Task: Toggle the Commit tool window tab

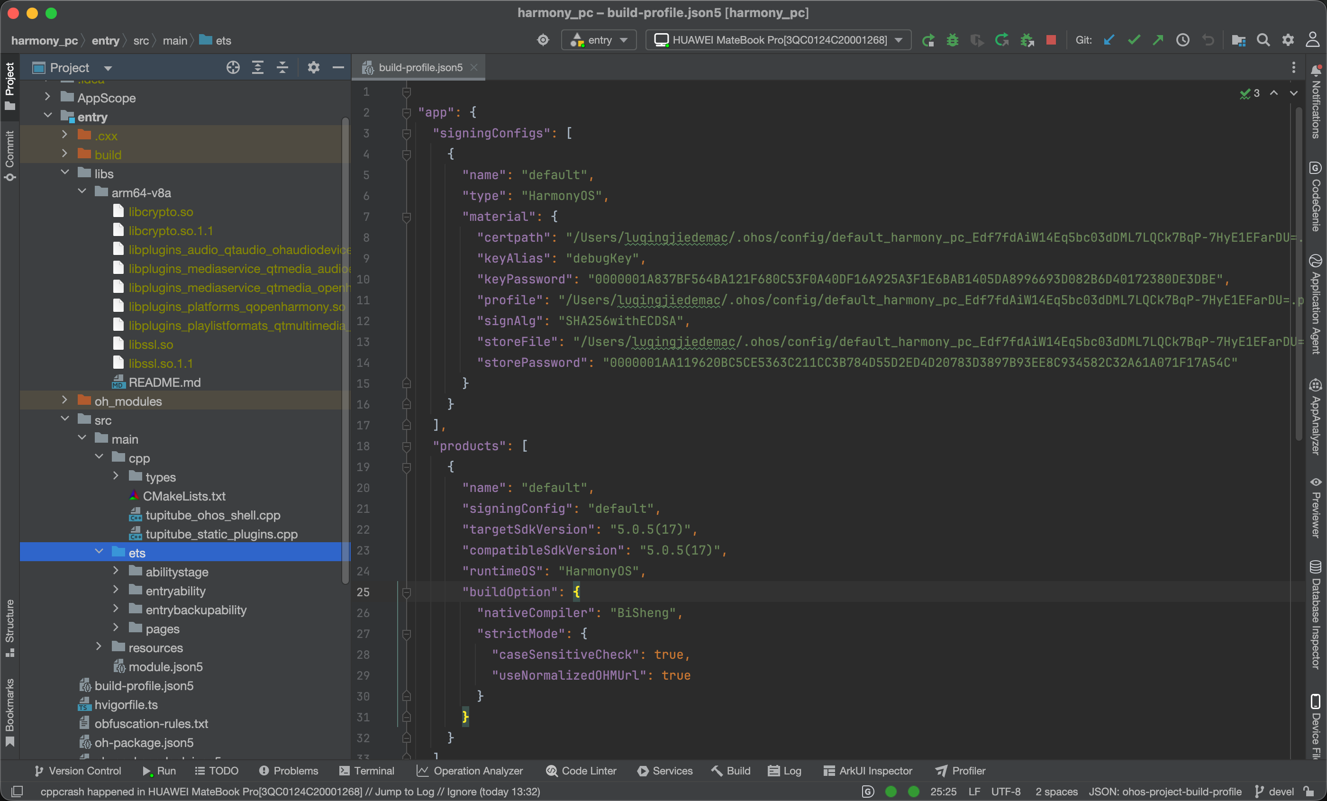Action: [x=9, y=155]
